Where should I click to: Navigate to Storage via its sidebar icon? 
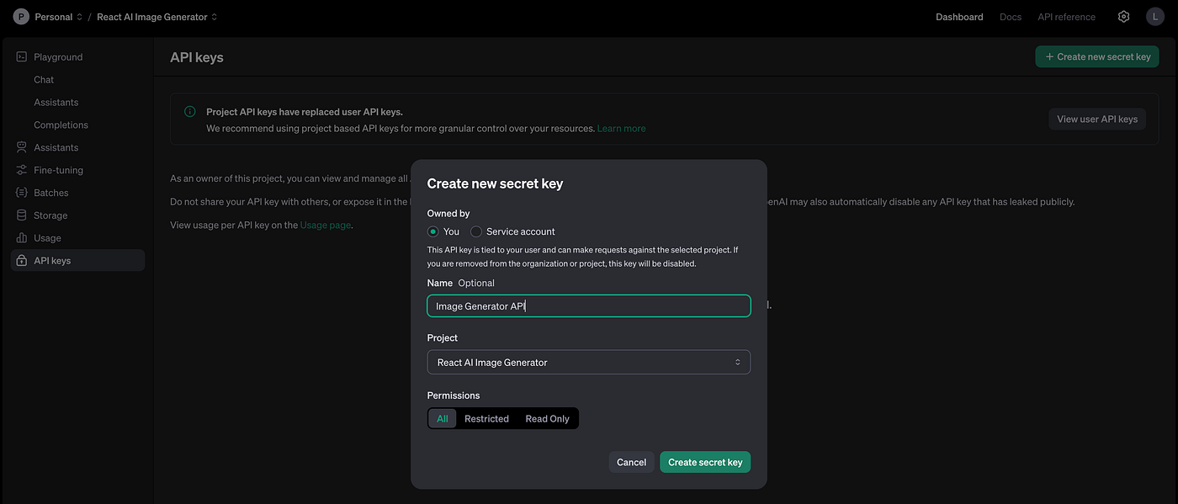click(20, 215)
